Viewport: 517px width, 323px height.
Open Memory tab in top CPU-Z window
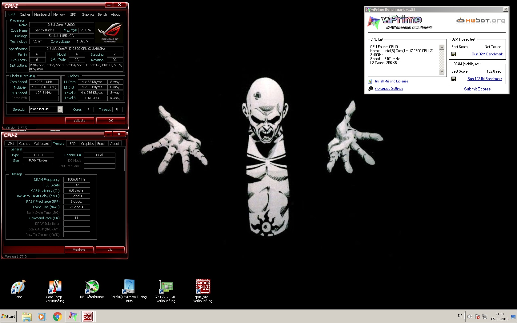pos(59,14)
